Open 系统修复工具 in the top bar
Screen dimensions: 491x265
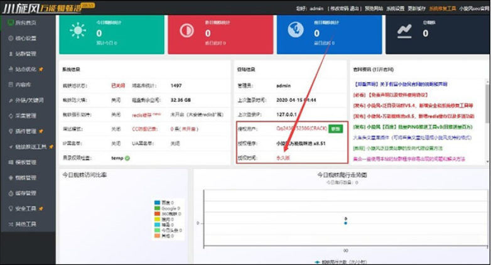pyautogui.click(x=441, y=9)
